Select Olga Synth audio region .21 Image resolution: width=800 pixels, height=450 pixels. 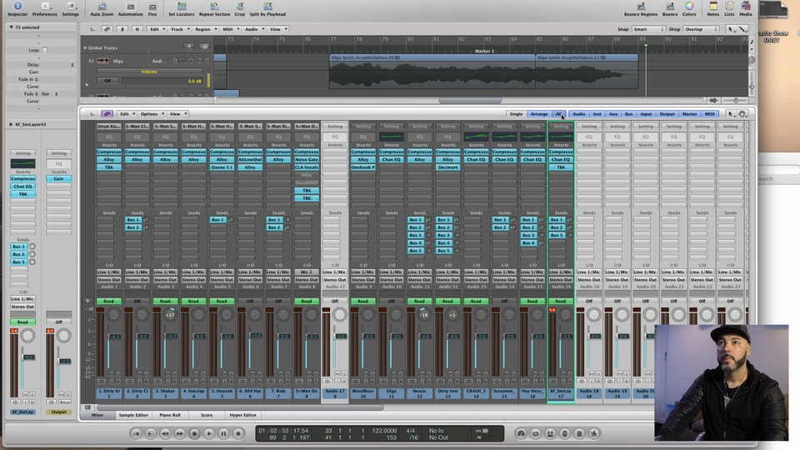(x=587, y=71)
